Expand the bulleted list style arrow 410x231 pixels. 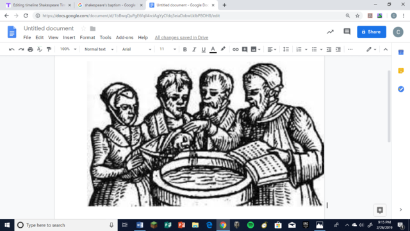pos(321,49)
